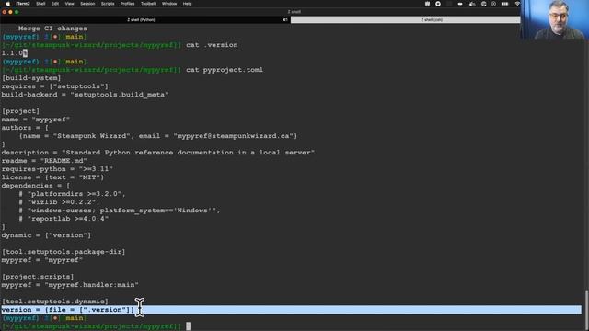Click the small white pill-shaped menu bar icon
The height and width of the screenshot is (331, 589).
[460, 4]
